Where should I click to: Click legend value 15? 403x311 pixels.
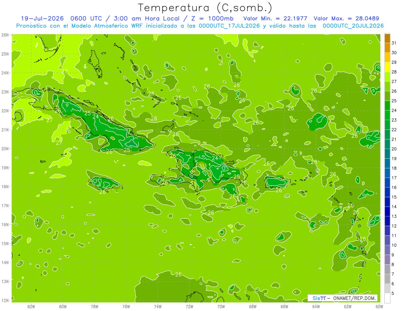pyautogui.click(x=394, y=197)
